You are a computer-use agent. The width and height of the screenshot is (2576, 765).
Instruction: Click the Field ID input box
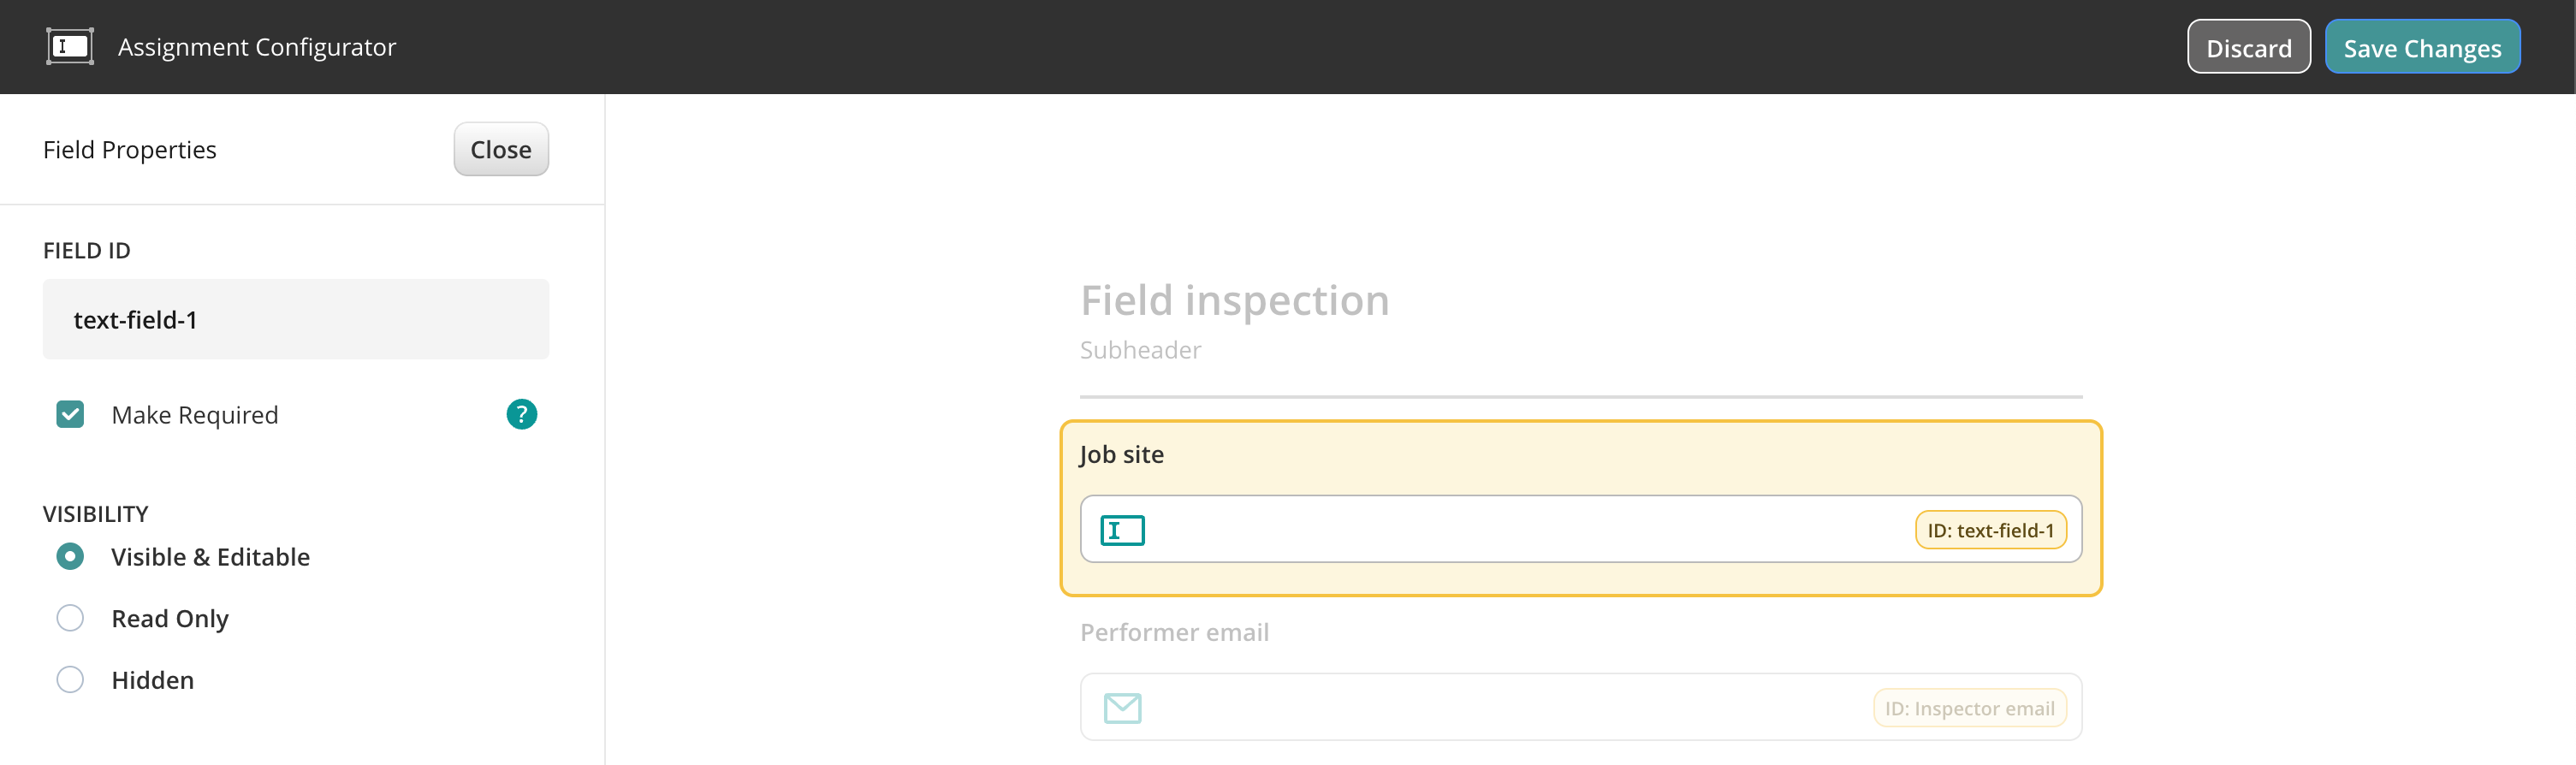pyautogui.click(x=295, y=319)
